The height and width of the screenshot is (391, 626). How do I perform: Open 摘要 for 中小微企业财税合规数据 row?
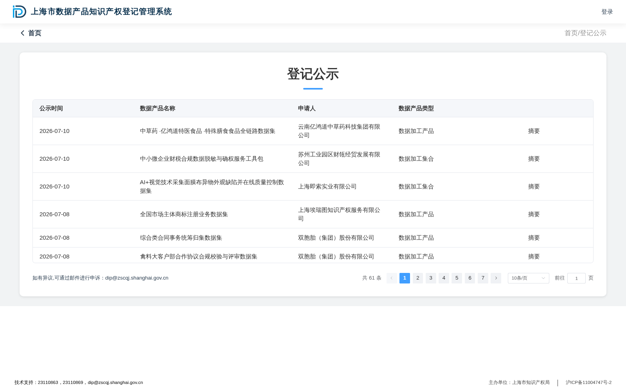[x=534, y=159]
